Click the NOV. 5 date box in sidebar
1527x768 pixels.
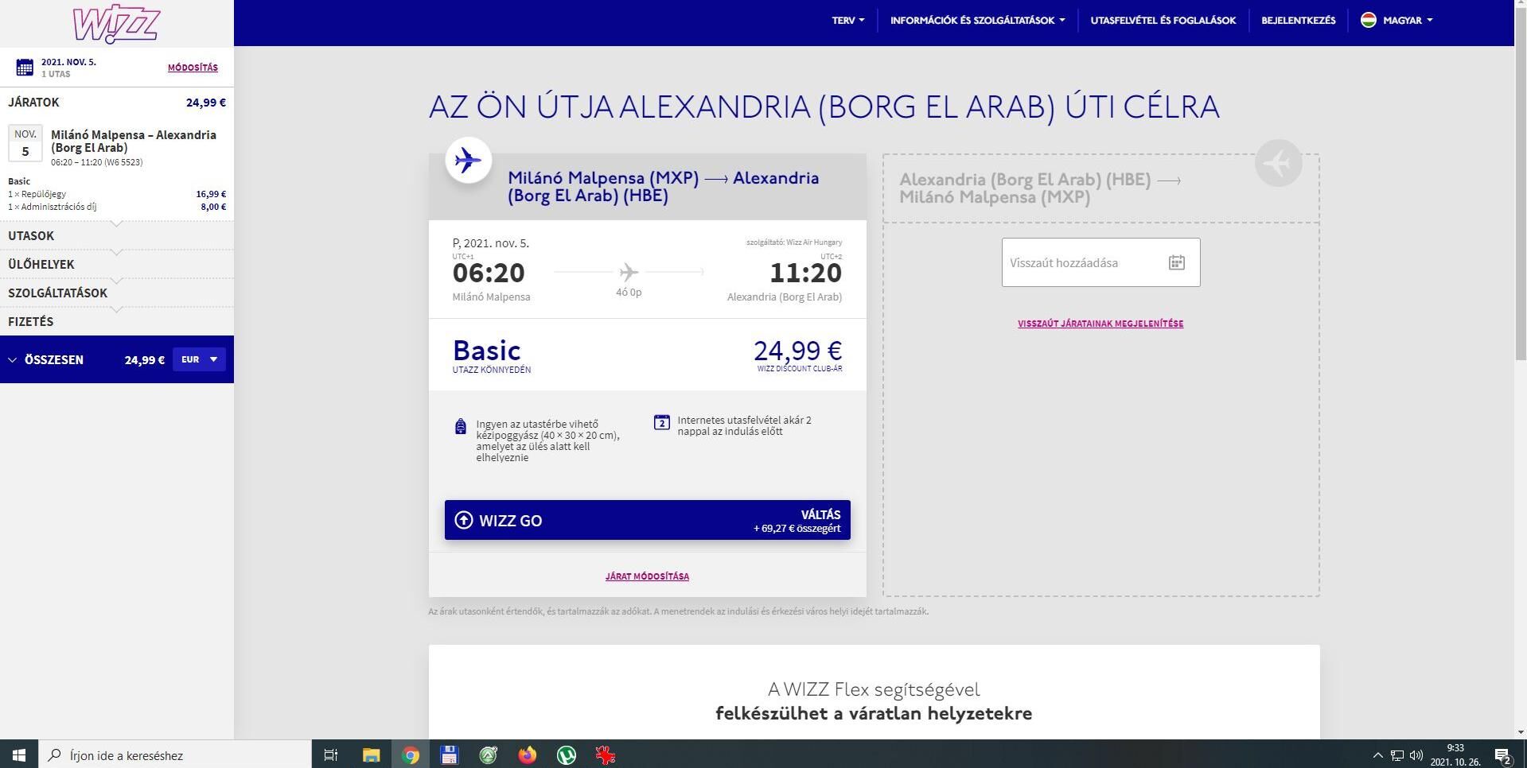point(25,143)
